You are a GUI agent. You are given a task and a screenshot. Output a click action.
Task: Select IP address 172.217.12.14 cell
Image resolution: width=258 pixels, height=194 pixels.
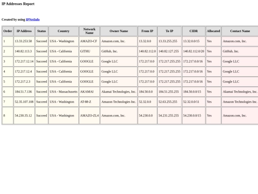point(24,61)
